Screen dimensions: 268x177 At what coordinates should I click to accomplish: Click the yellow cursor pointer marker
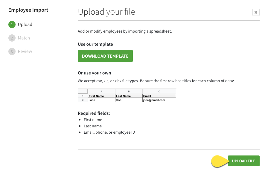click(x=219, y=161)
